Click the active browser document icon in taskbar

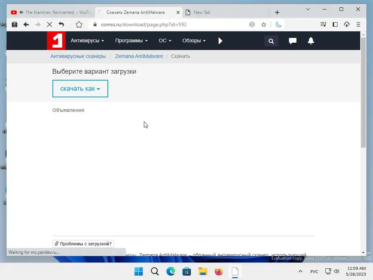point(235,271)
